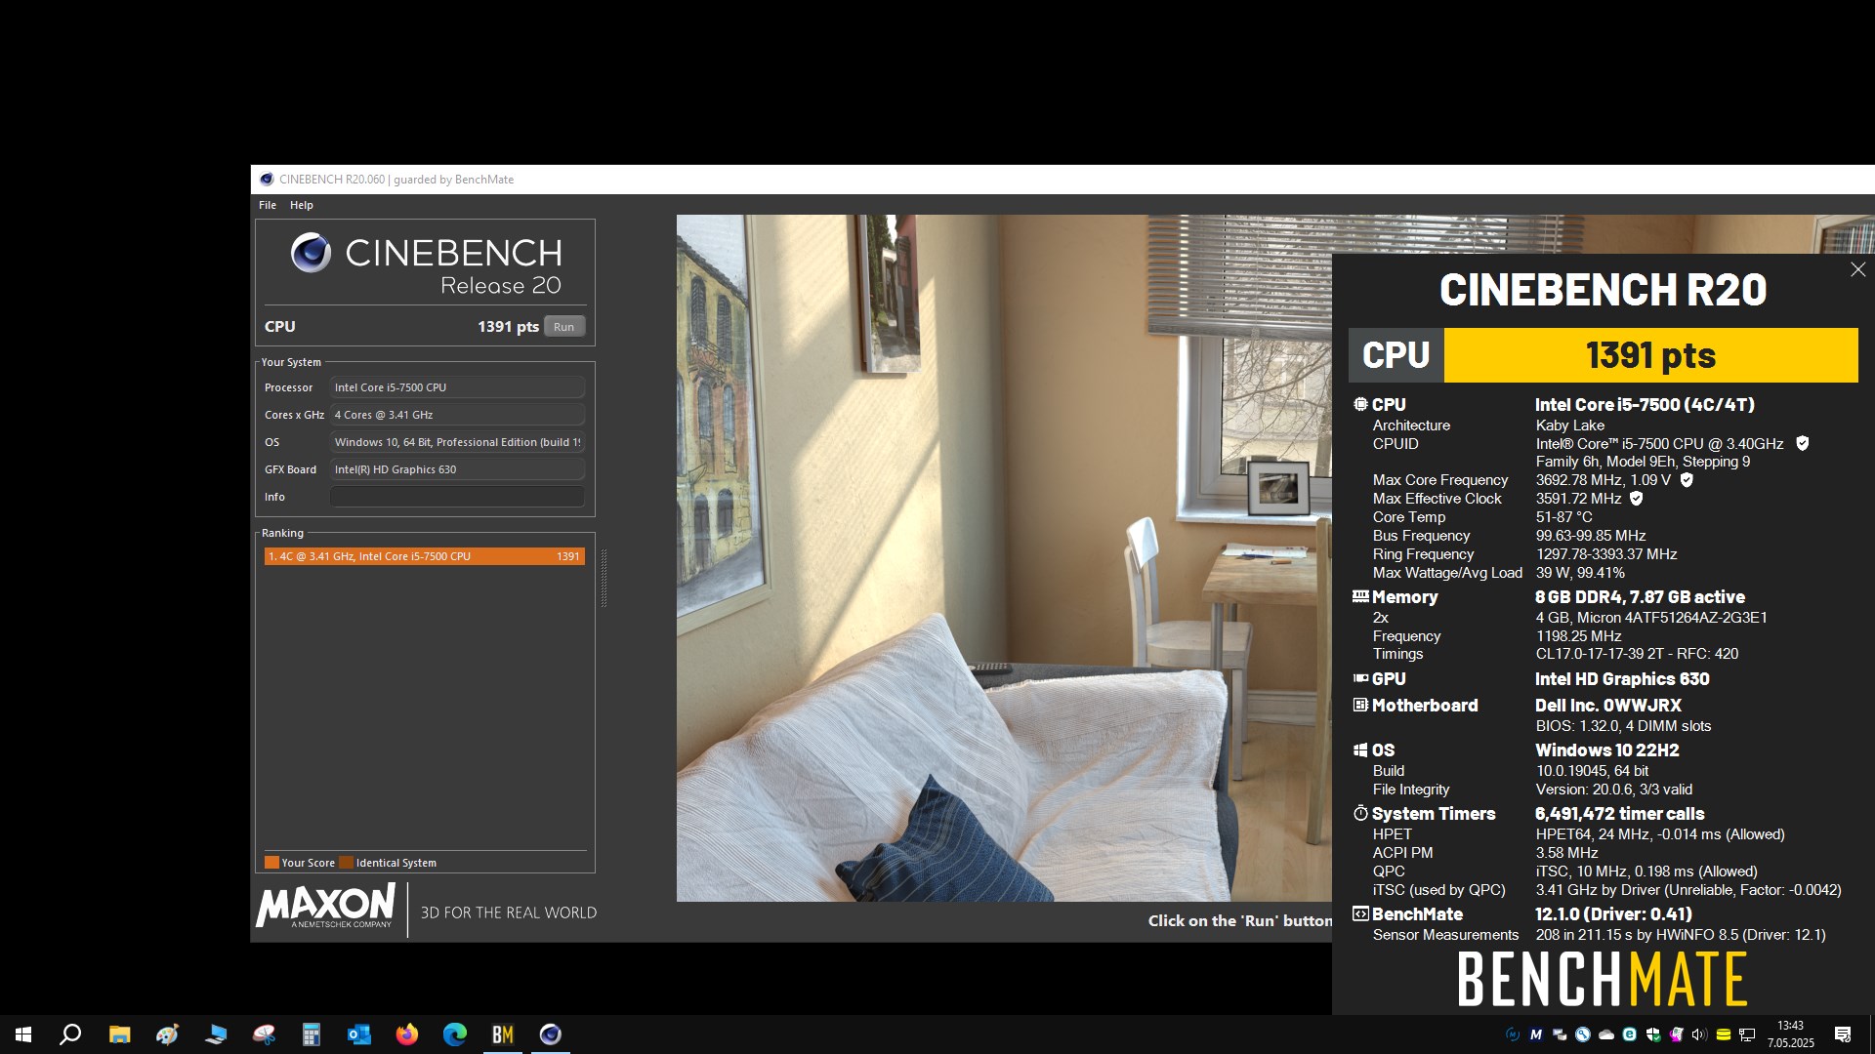Click the verified shield beside Max Effective Clock

point(1637,498)
